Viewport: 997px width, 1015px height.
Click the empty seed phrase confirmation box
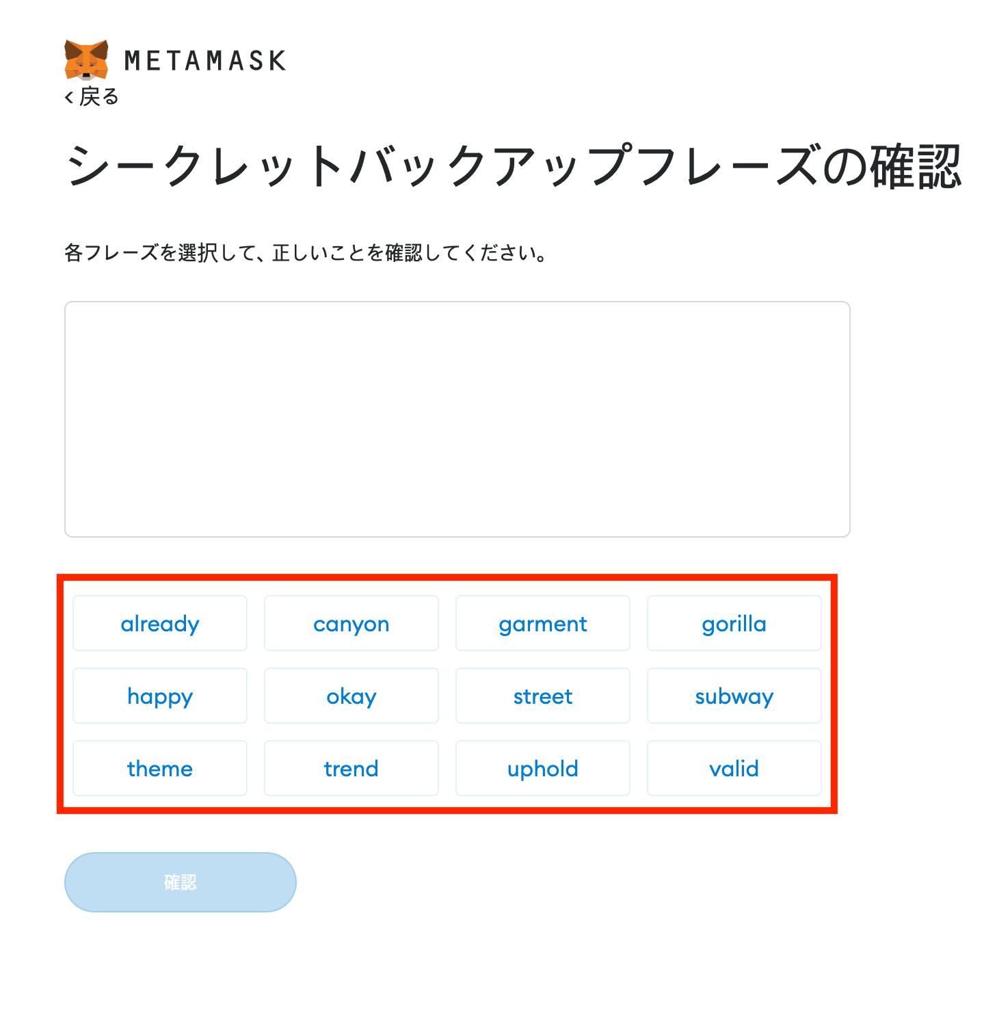(457, 419)
